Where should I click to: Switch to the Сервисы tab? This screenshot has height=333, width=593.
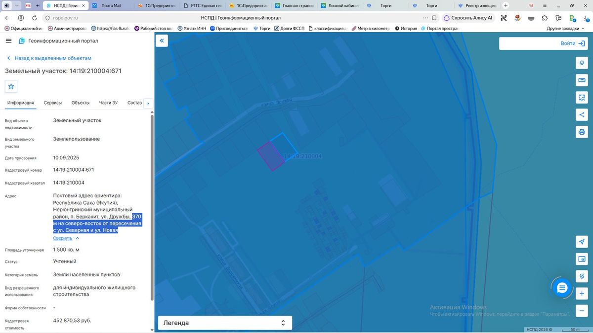pos(52,103)
